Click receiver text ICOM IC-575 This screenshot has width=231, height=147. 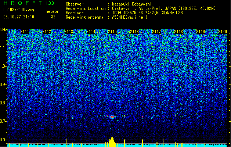(x=124, y=13)
